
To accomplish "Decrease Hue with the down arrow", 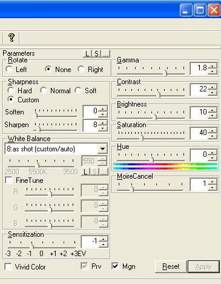I will point(213,158).
